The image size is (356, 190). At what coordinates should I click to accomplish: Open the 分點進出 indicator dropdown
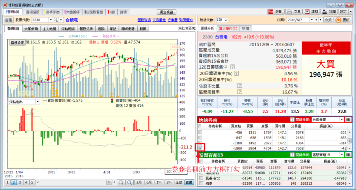click(x=38, y=102)
